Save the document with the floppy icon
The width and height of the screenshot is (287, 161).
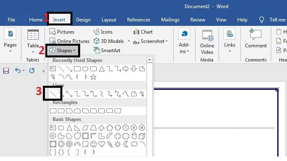(6, 71)
